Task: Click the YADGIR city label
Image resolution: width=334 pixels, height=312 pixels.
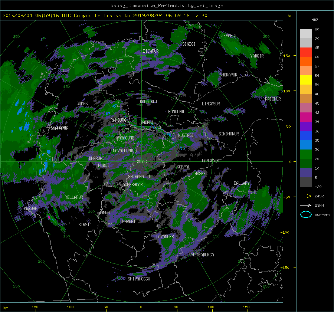Action: pyautogui.click(x=257, y=56)
